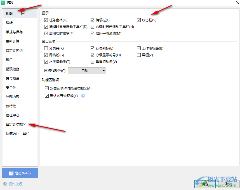Open the 网格线颜色 dropdown set to 自动

(87, 71)
